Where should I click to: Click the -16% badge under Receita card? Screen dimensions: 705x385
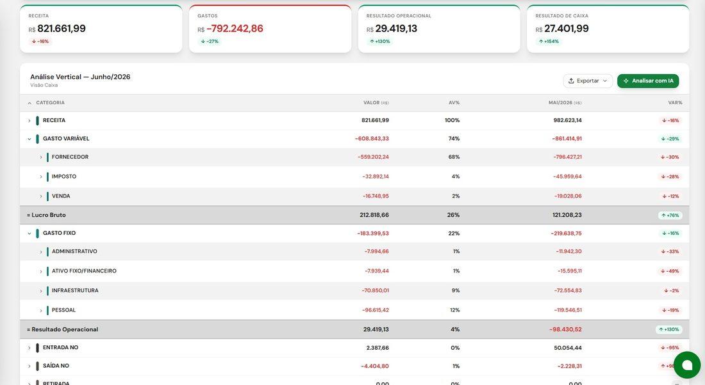coord(40,42)
